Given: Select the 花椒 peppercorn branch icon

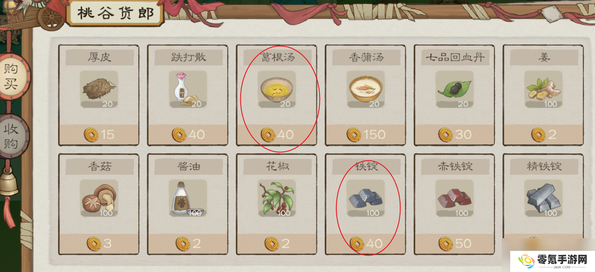Looking at the screenshot, I should coord(277,198).
